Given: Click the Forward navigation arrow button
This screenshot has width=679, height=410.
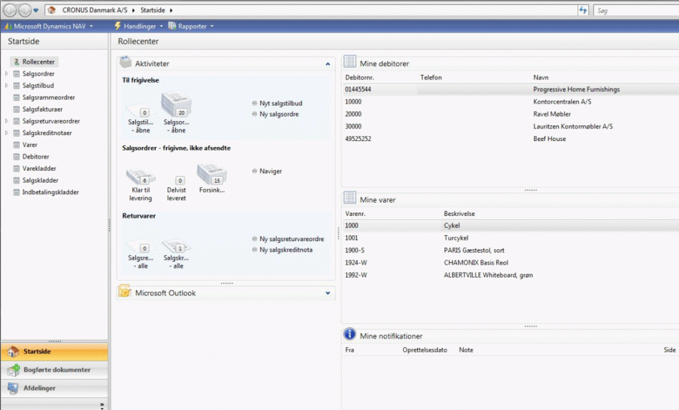Looking at the screenshot, I should [25, 10].
